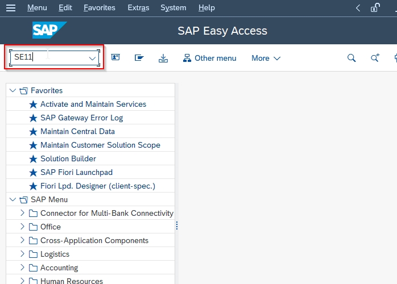397x284 pixels.
Task: Click the find next search-plus icon
Action: 375,58
